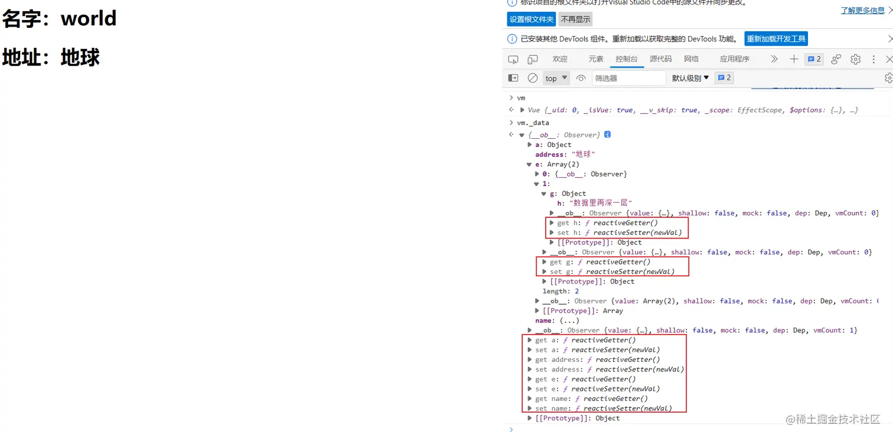Image resolution: width=893 pixels, height=438 pixels.
Task: Toggle the console sidebar panel
Action: [514, 78]
